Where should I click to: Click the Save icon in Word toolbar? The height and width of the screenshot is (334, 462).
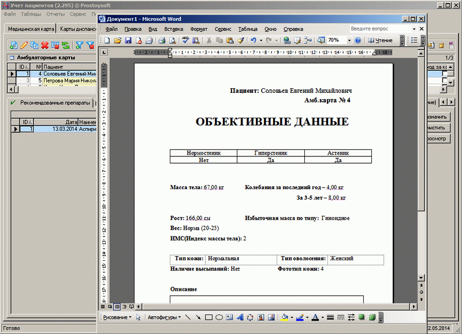(128, 40)
